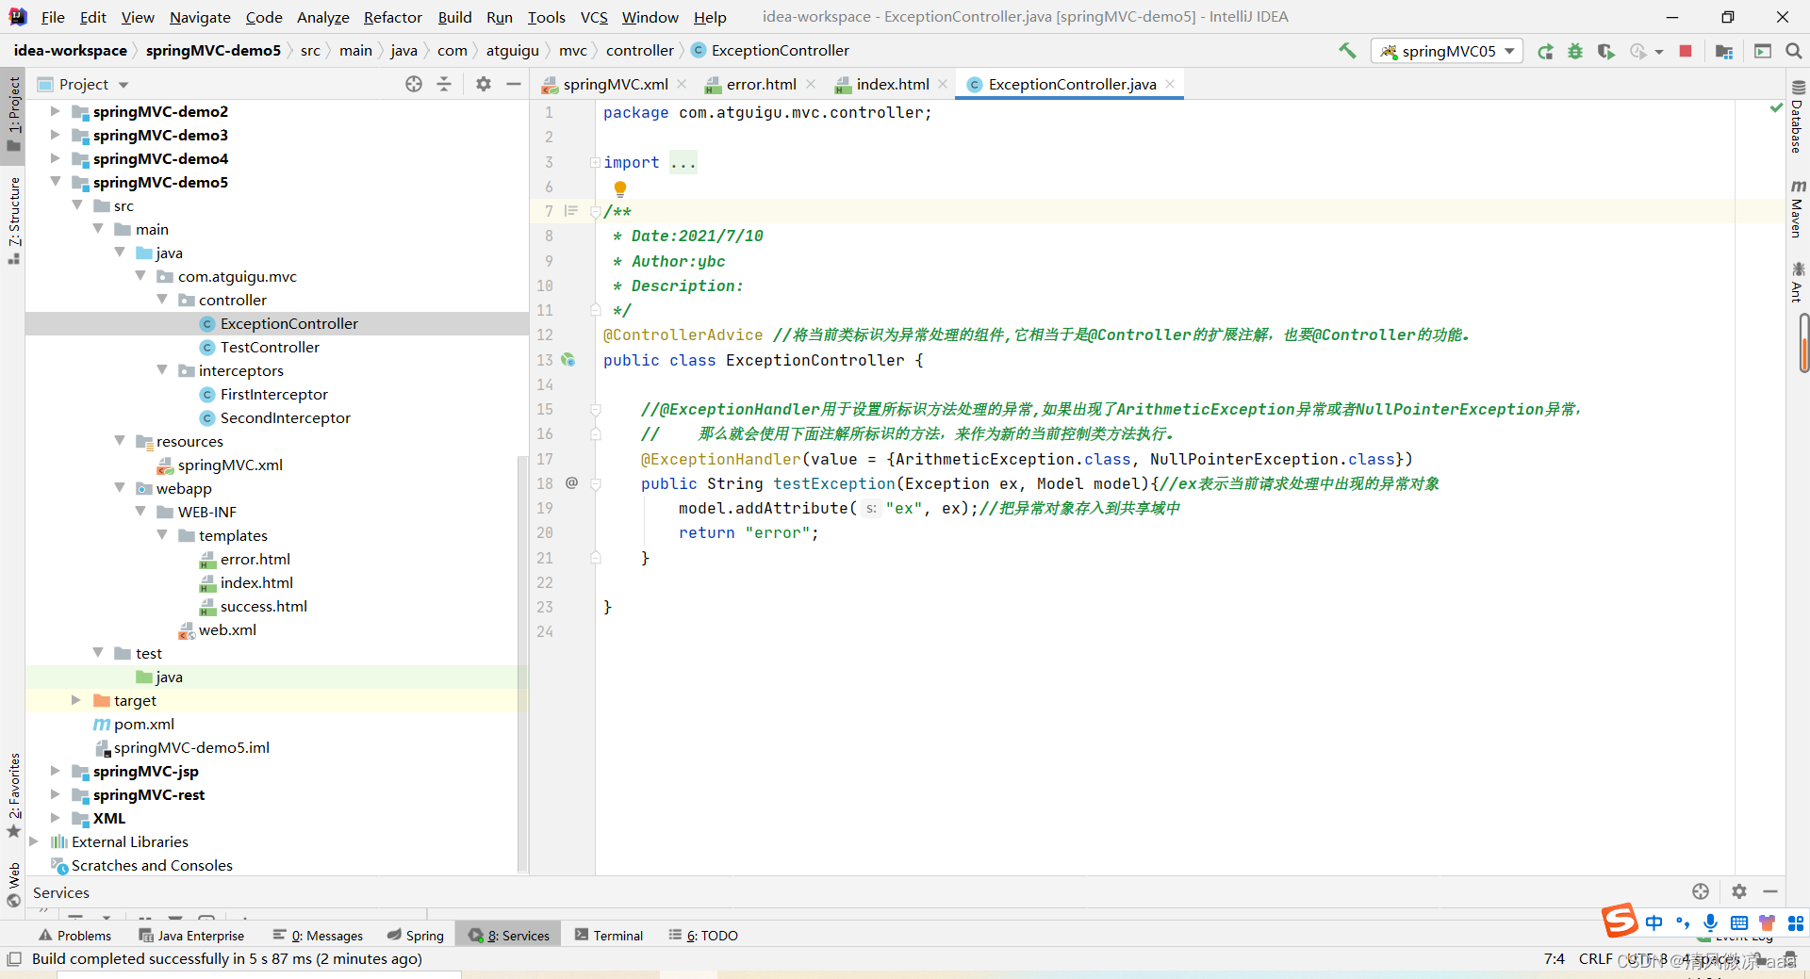Expand the springMVC-demo3 module
Image resolution: width=1810 pixels, height=979 pixels.
point(56,135)
